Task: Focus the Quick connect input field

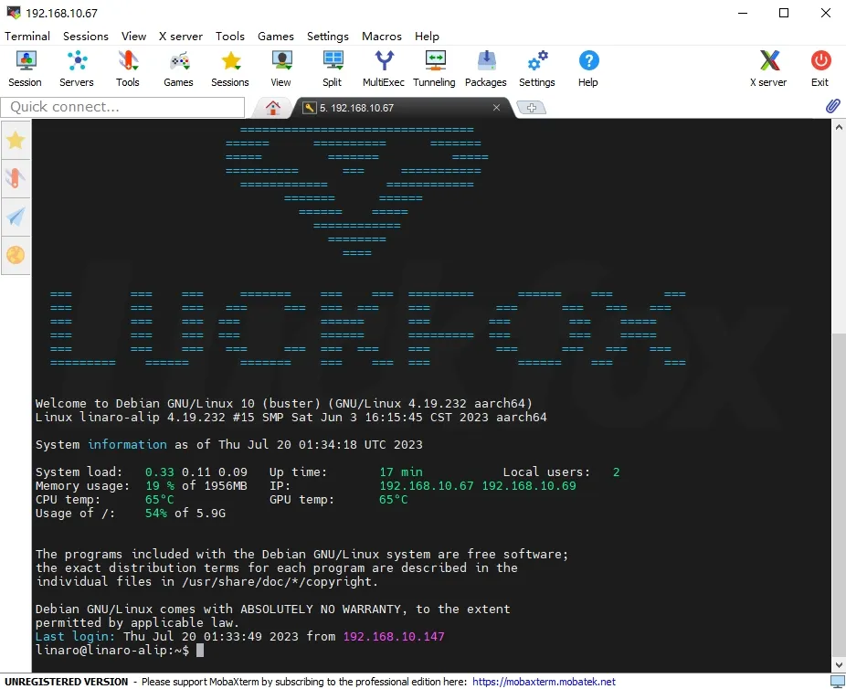Action: point(122,107)
